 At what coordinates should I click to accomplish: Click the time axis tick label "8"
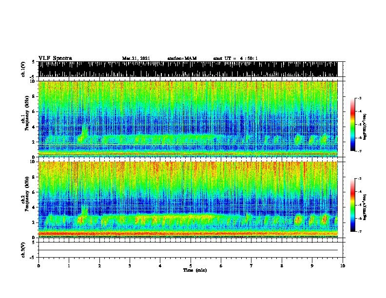tap(282, 266)
